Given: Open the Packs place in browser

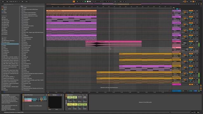Looking at the screenshot, I should (x=5, y=39).
